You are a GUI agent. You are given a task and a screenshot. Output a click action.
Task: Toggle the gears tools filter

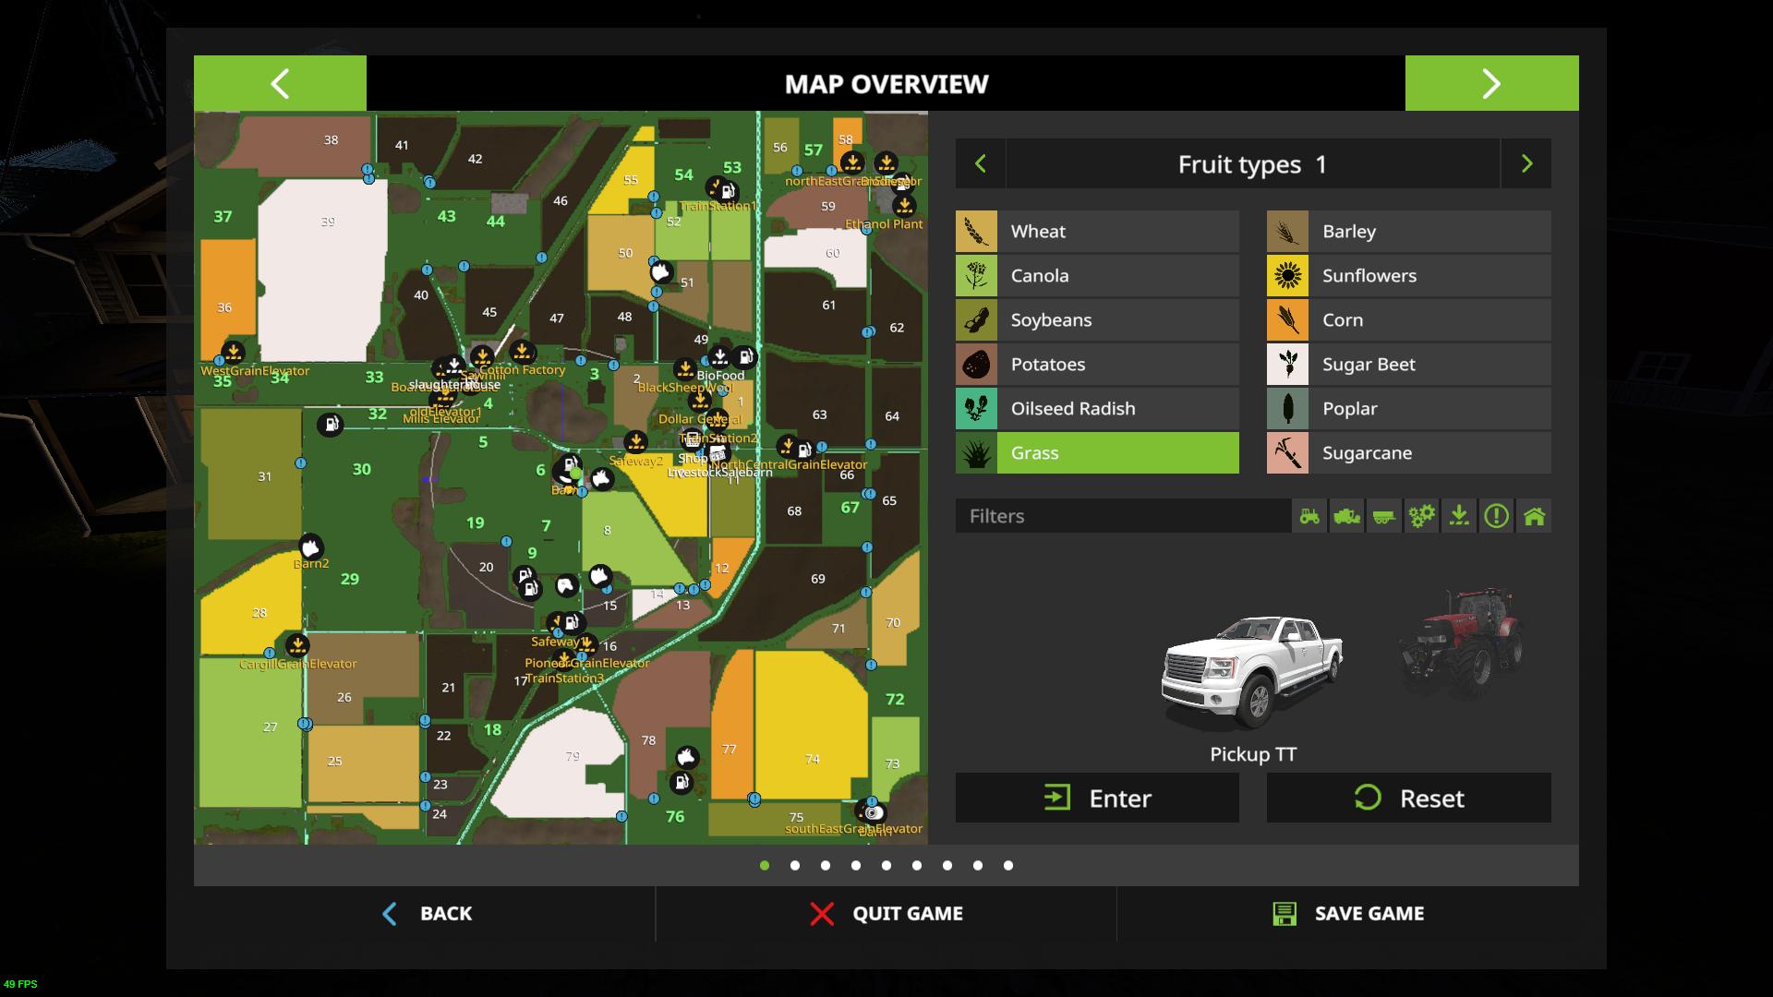(1421, 516)
